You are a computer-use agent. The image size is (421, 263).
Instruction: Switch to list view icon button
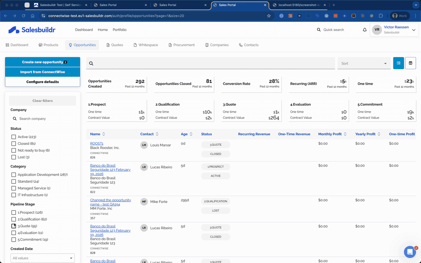click(398, 63)
